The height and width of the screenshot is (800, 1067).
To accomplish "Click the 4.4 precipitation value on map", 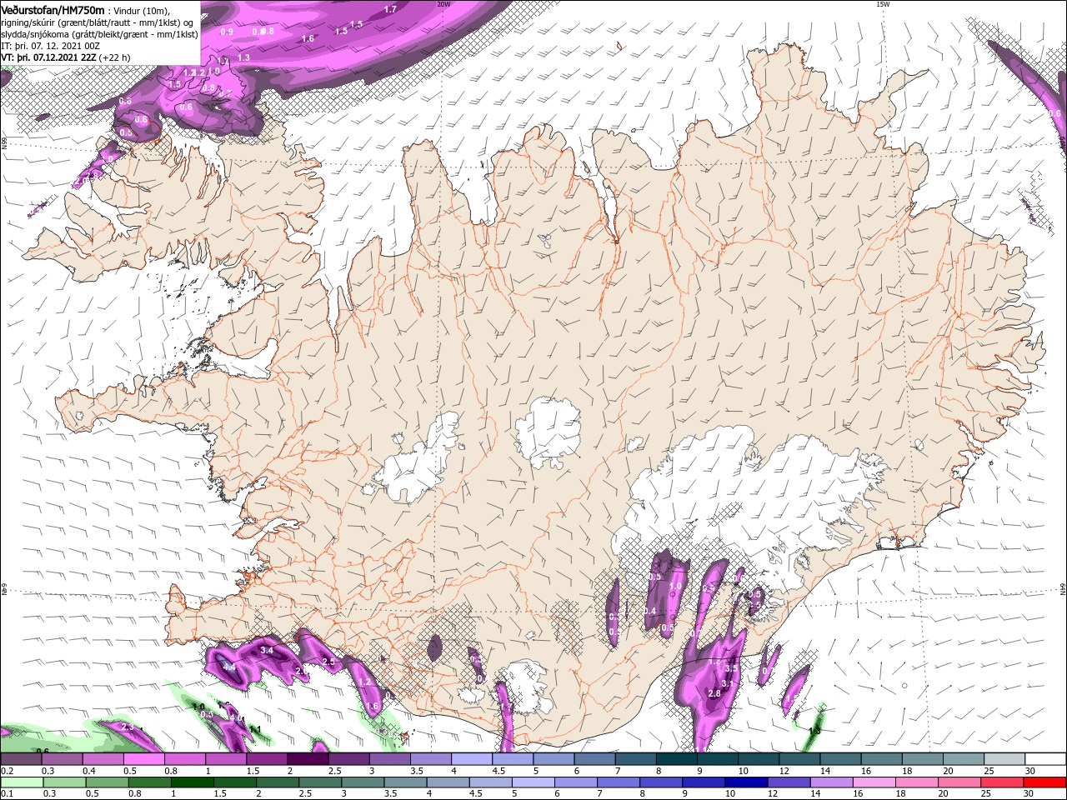I will coord(229,667).
